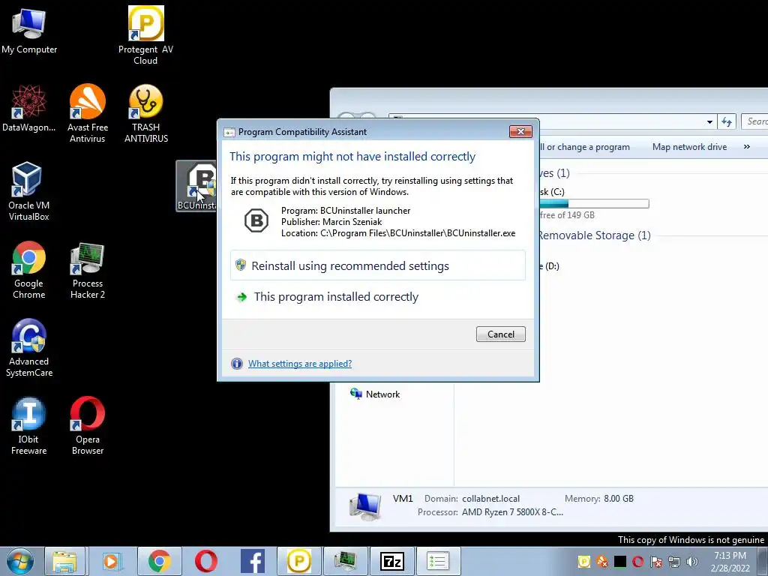Select the BCUninstaller desktop shortcut
The width and height of the screenshot is (768, 576).
[196, 186]
